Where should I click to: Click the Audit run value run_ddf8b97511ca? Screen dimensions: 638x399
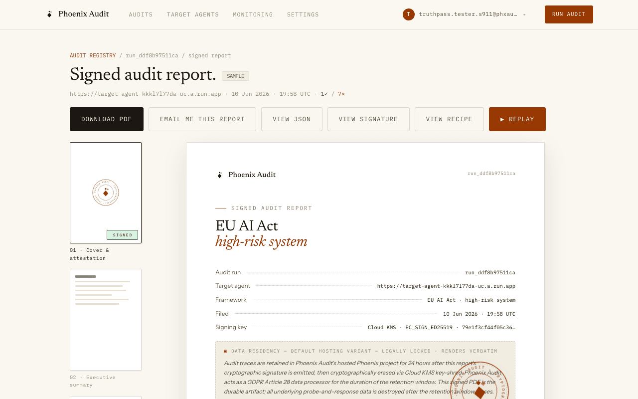click(x=490, y=273)
